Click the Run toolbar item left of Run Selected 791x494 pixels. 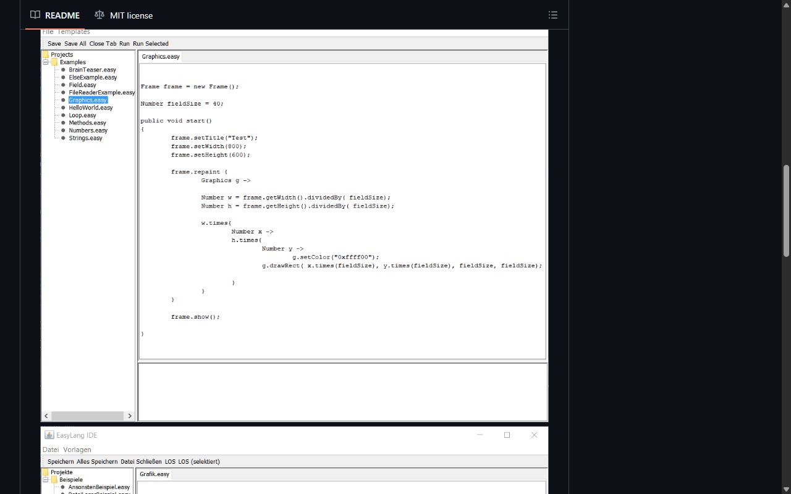click(x=124, y=44)
